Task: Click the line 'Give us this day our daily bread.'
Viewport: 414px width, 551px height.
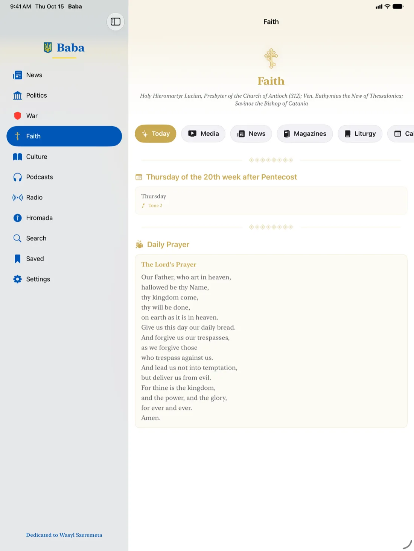Action: click(x=188, y=327)
